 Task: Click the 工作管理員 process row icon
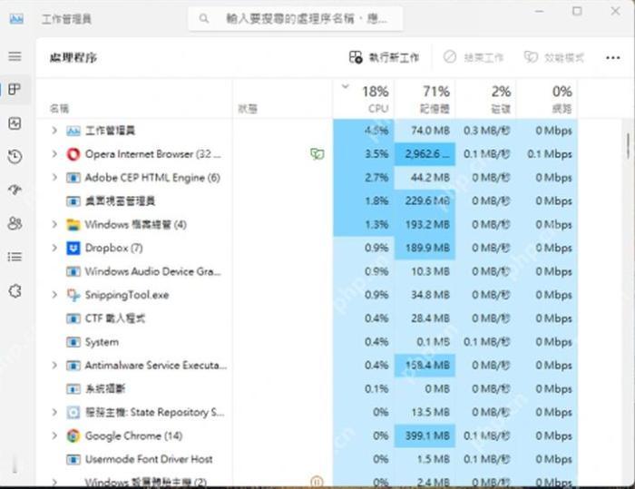pyautogui.click(x=73, y=131)
